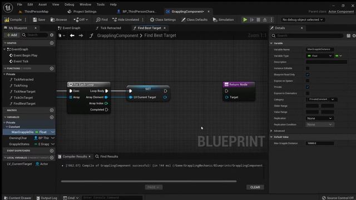
Task: Open the Category dropdown
Action: click(x=322, y=99)
